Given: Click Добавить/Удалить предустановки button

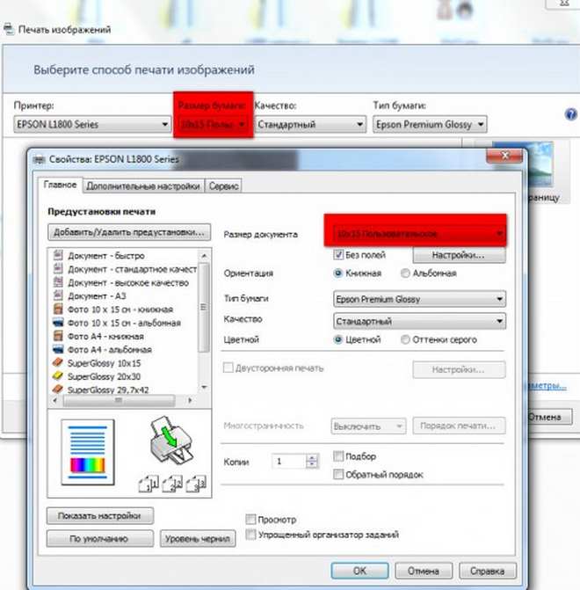Looking at the screenshot, I should (129, 232).
